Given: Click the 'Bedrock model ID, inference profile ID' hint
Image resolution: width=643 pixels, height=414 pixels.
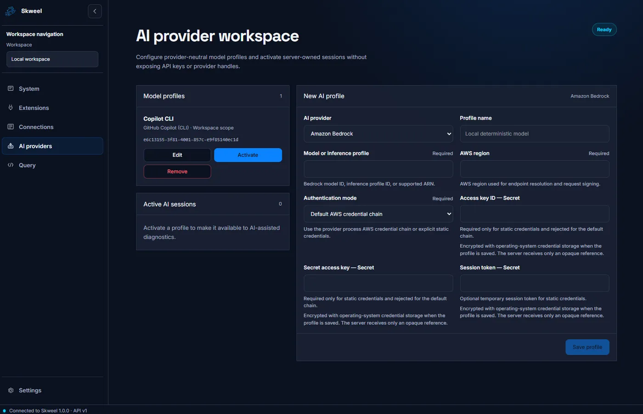Looking at the screenshot, I should point(369,184).
